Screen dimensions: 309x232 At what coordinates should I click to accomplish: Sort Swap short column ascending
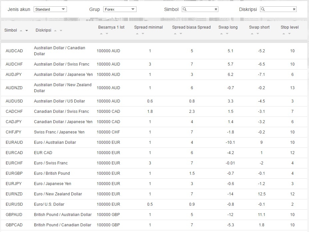click(x=252, y=34)
